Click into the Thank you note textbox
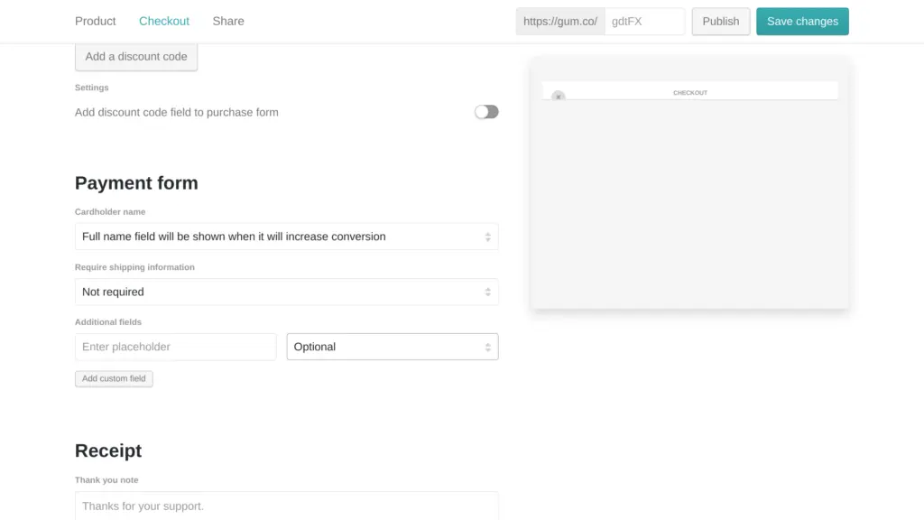Image resolution: width=924 pixels, height=520 pixels. (286, 506)
